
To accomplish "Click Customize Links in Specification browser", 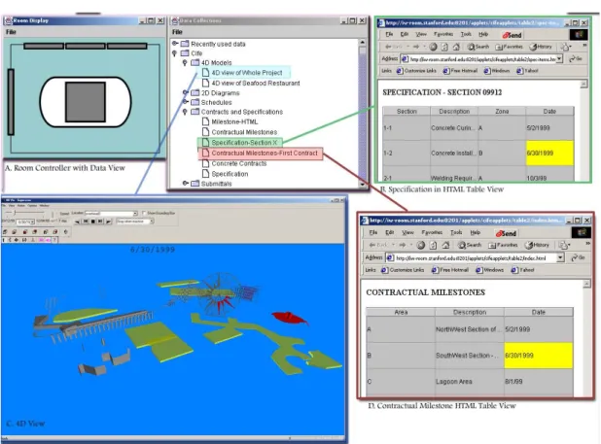I will [x=416, y=70].
